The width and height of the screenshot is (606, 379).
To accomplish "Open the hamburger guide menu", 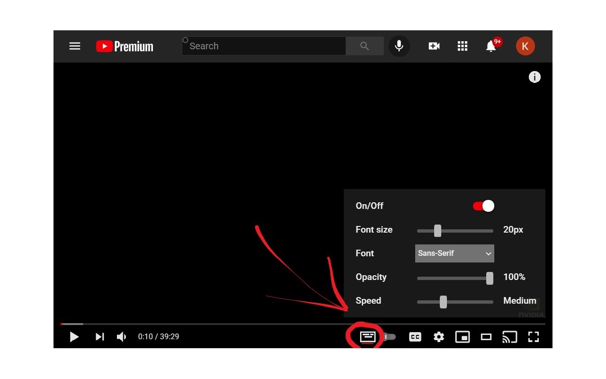I will (75, 46).
